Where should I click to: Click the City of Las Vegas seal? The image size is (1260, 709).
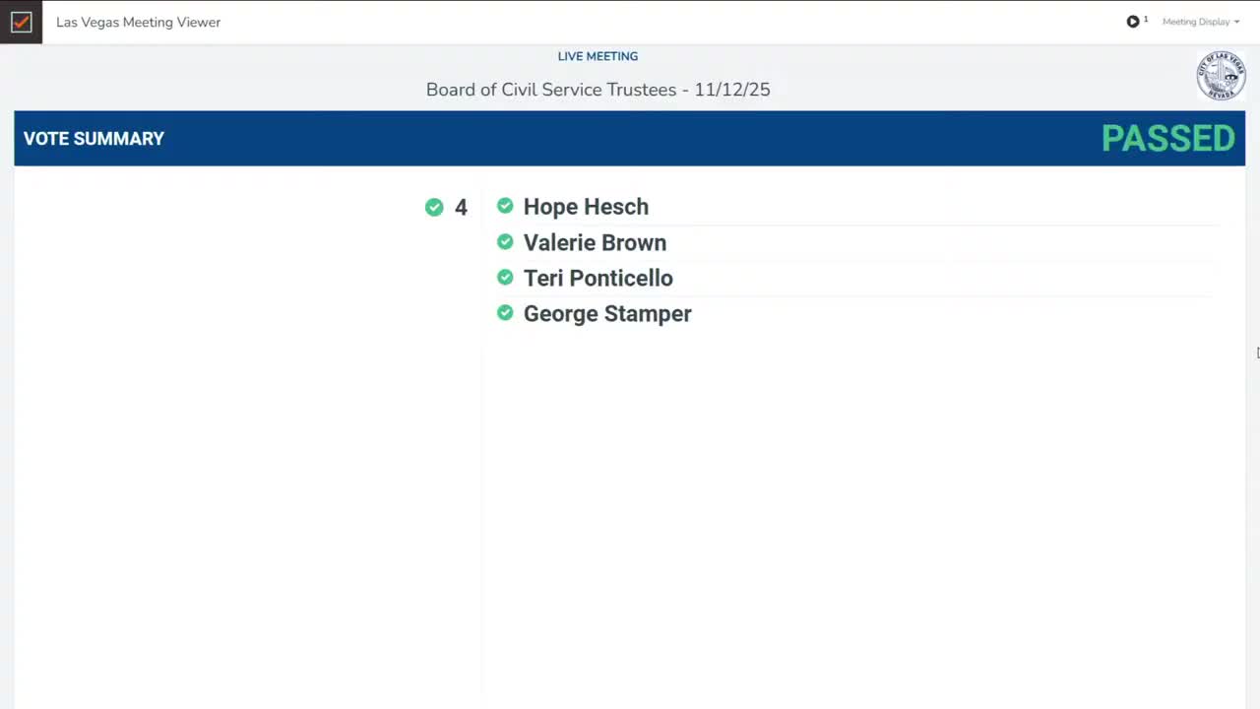pos(1221,75)
